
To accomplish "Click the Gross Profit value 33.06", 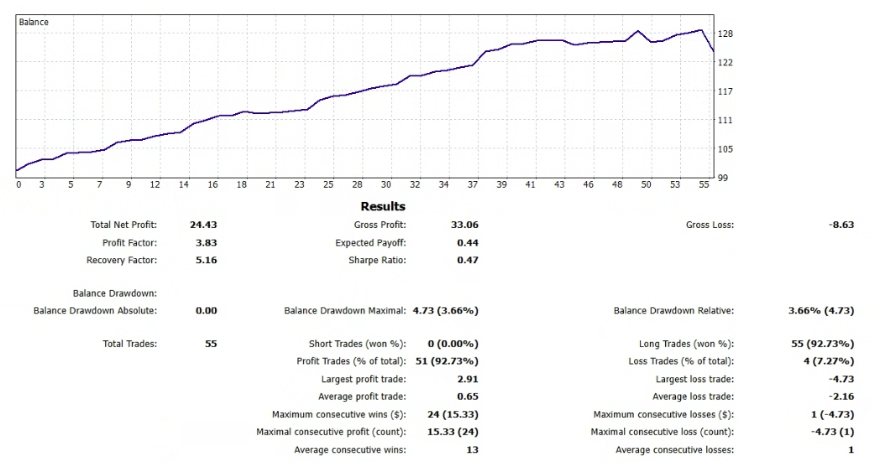I will (x=464, y=225).
